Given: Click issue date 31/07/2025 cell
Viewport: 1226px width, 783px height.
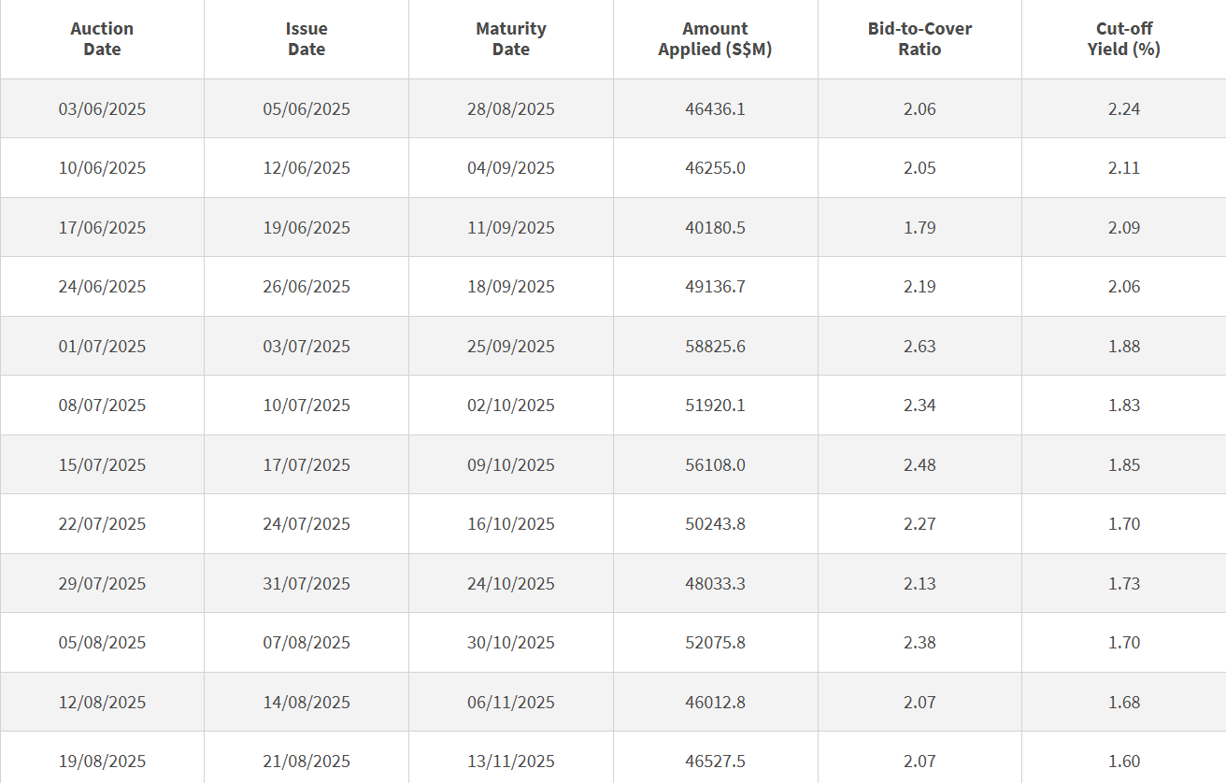Looking at the screenshot, I should pyautogui.click(x=306, y=583).
